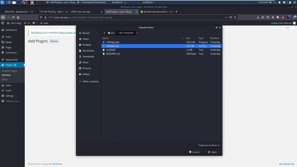Click C99-WebShell folder in path bar
Viewport: 297px width, 167px height.
coord(126,33)
